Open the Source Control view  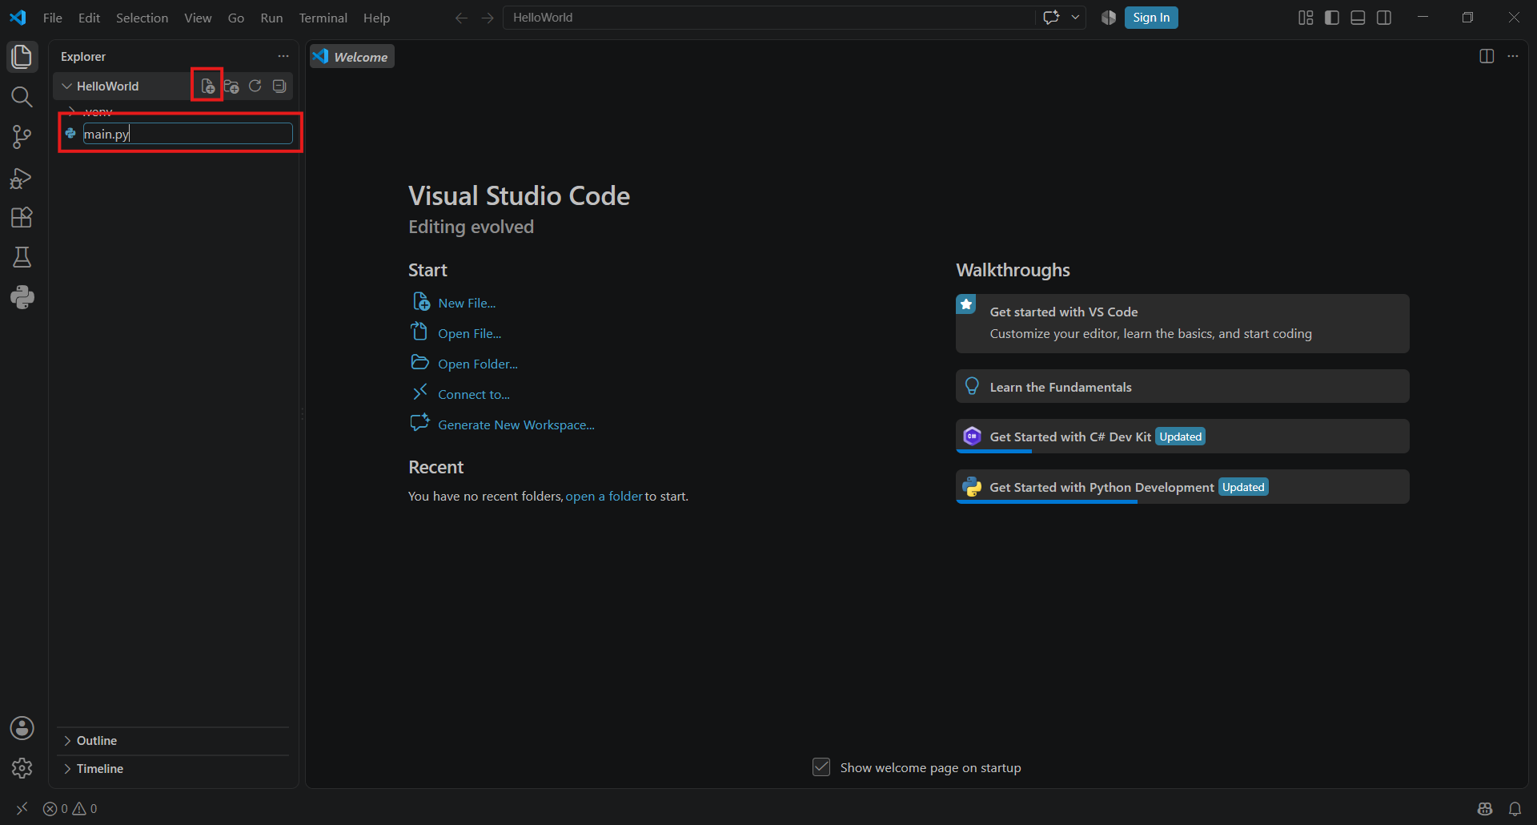pyautogui.click(x=22, y=137)
